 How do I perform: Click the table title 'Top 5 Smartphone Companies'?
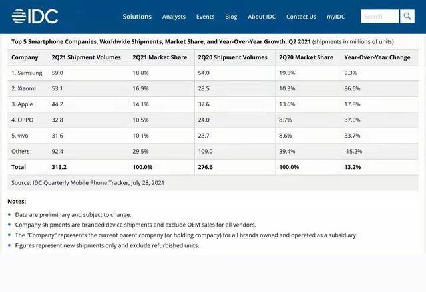tap(54, 41)
